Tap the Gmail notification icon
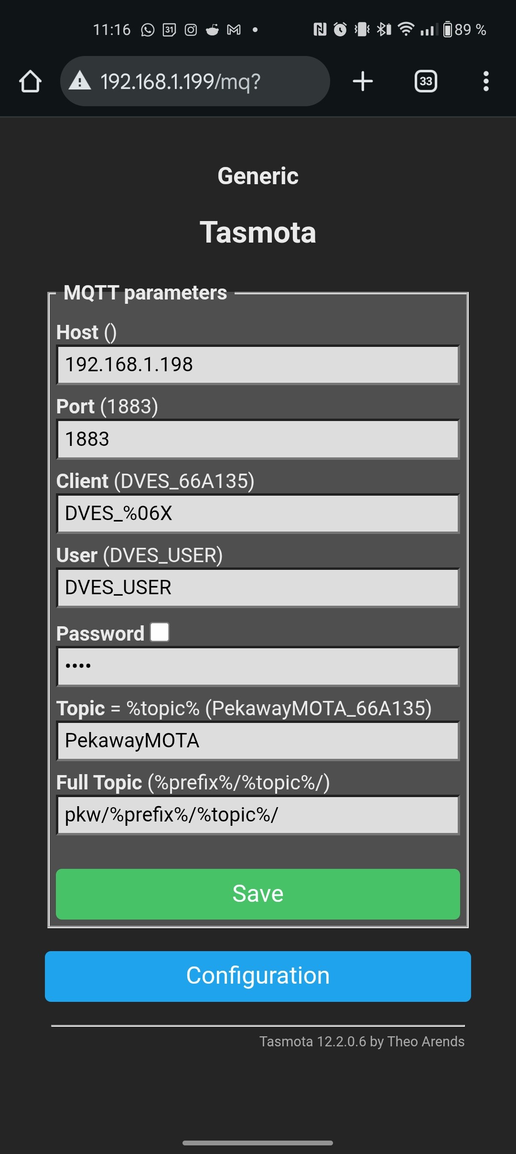 click(x=234, y=30)
